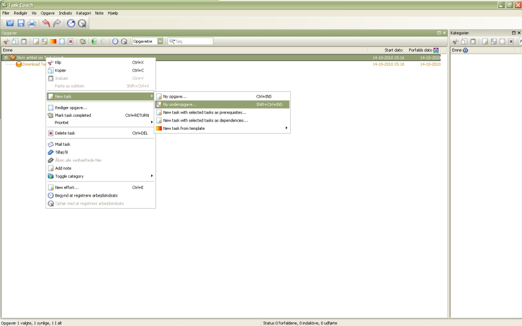Screen dimensions: 522x326
Task: Open the Opgavetre view dropdown
Action: click(x=160, y=41)
